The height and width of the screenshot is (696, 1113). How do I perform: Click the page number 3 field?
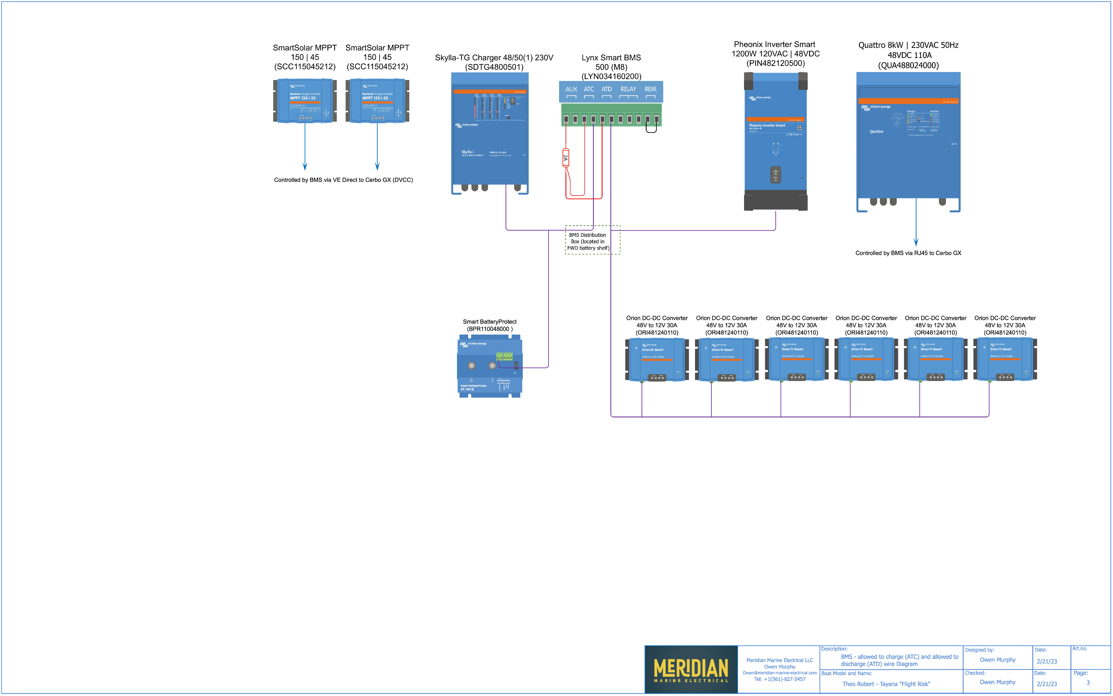coord(1088,683)
